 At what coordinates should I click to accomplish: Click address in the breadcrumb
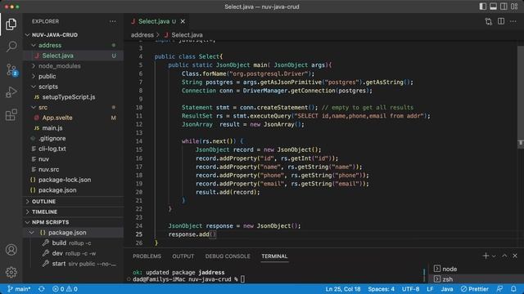[142, 35]
